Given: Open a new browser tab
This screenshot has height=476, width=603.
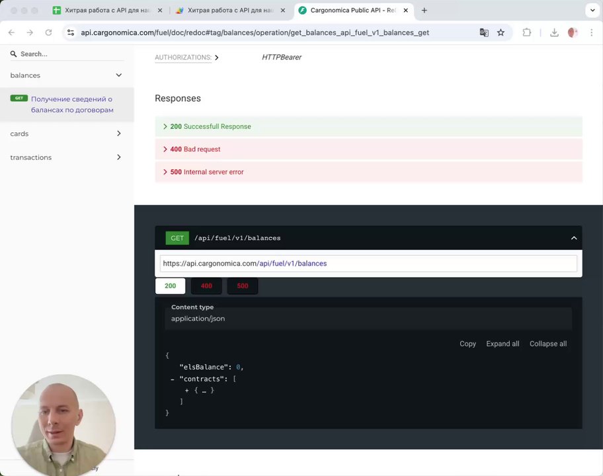Looking at the screenshot, I should click(x=424, y=11).
